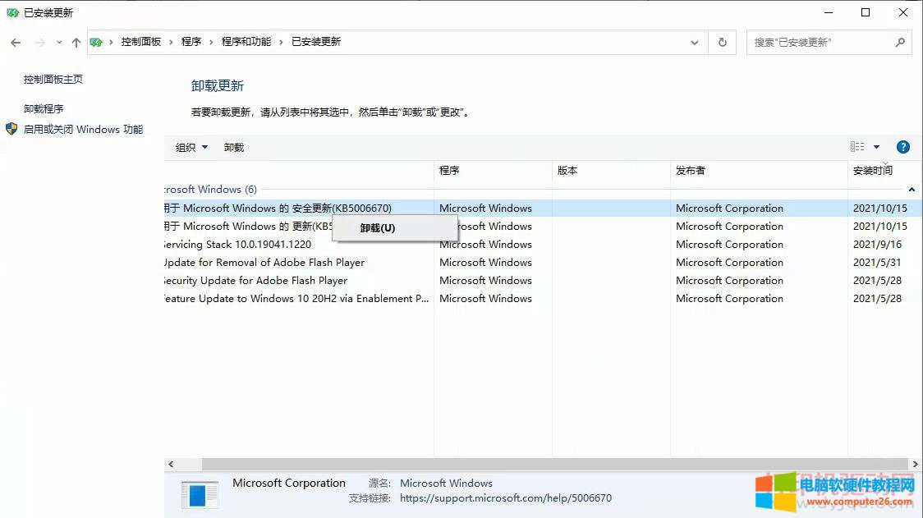This screenshot has height=518, width=923.
Task: Refresh the installed updates list
Action: coord(723,43)
